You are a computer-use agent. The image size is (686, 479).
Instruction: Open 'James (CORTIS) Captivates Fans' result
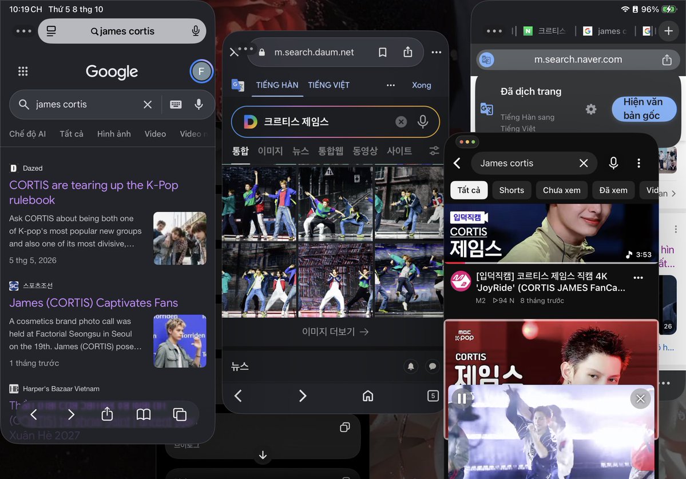[x=94, y=302]
